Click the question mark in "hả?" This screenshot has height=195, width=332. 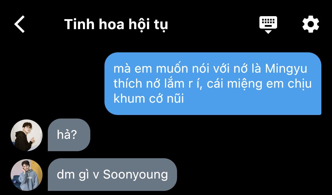tap(73, 135)
